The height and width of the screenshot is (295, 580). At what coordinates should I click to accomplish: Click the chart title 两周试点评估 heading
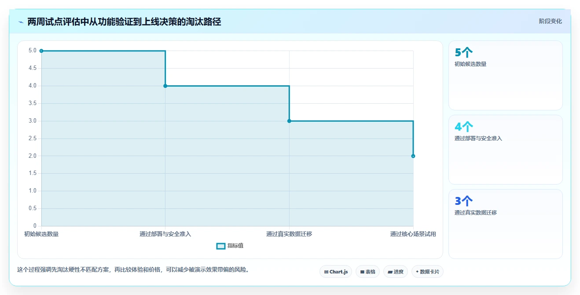click(x=124, y=22)
